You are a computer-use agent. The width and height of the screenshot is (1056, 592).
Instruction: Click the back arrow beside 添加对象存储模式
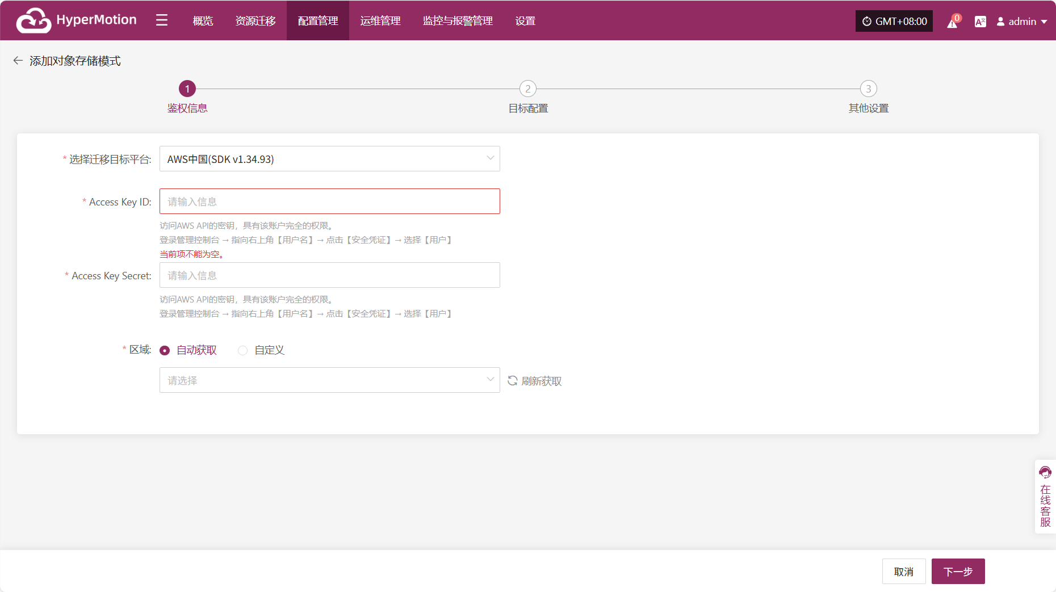point(18,60)
